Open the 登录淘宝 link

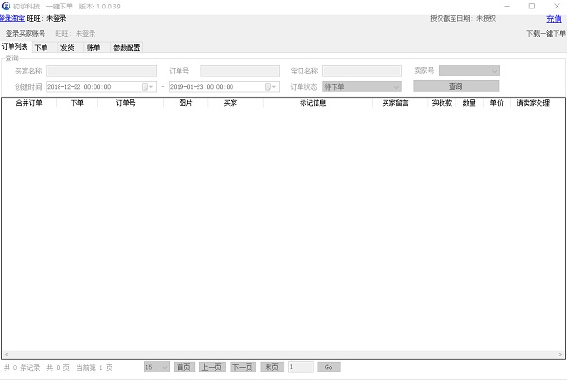[12, 18]
